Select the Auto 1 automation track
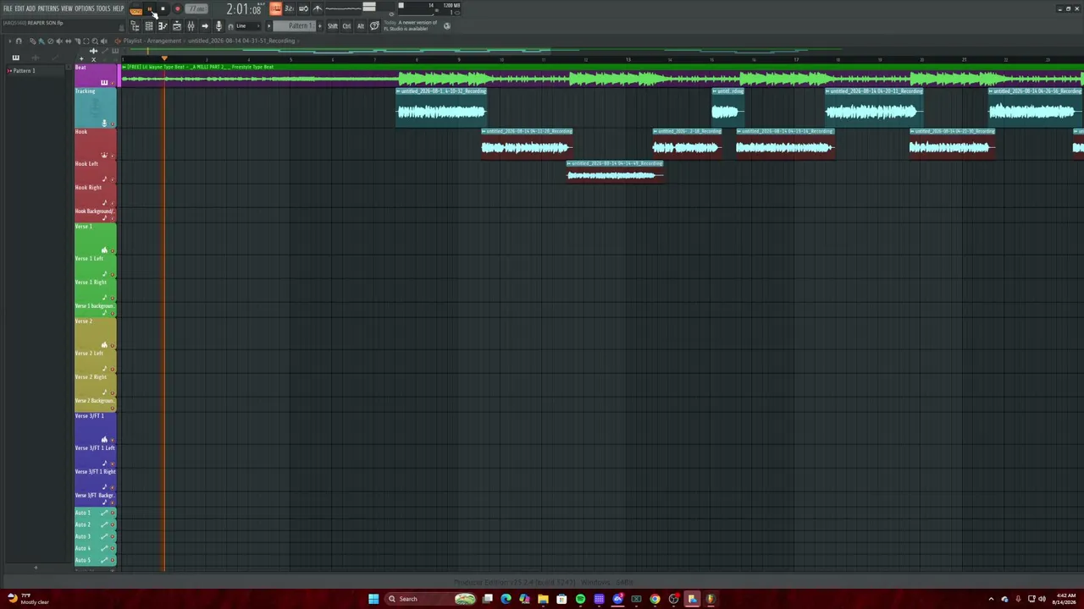Screen dimensions: 1084x609 (95, 513)
